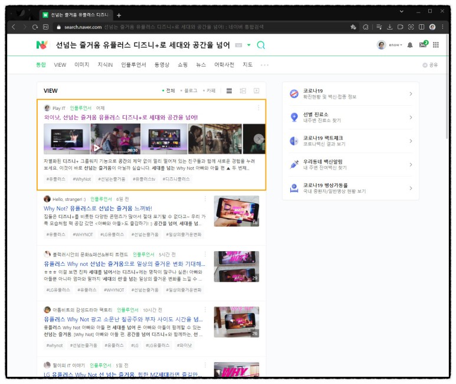Expand 코로나19 확진현황 item
The image size is (456, 384).
pos(351,94)
